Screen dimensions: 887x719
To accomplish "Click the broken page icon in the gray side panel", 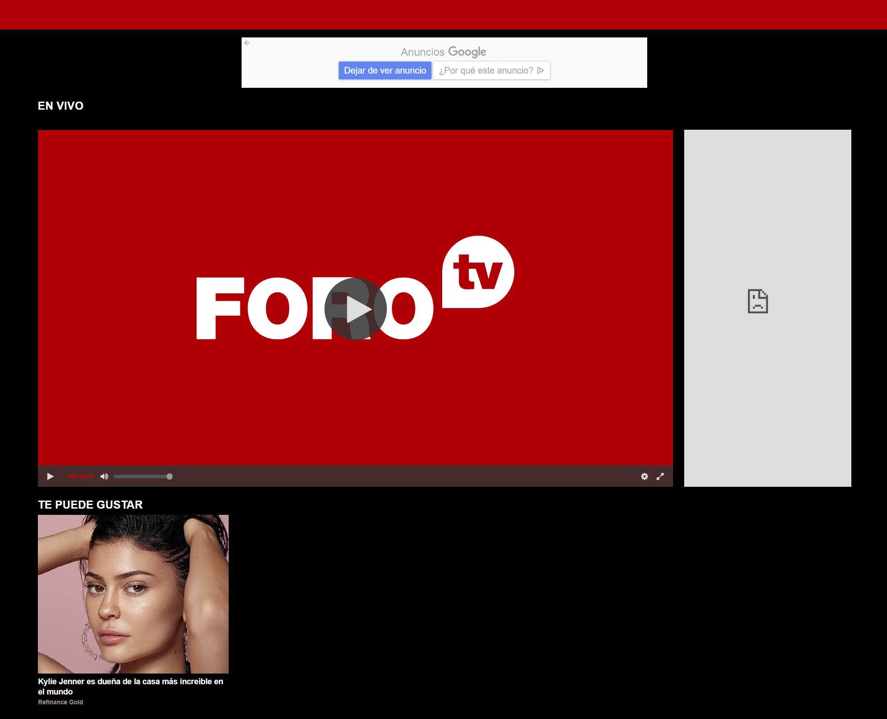I will [x=758, y=301].
